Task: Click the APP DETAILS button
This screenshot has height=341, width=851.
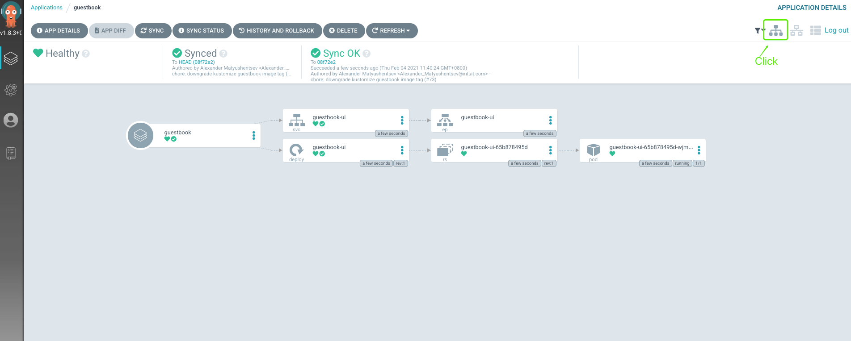Action: click(x=59, y=31)
